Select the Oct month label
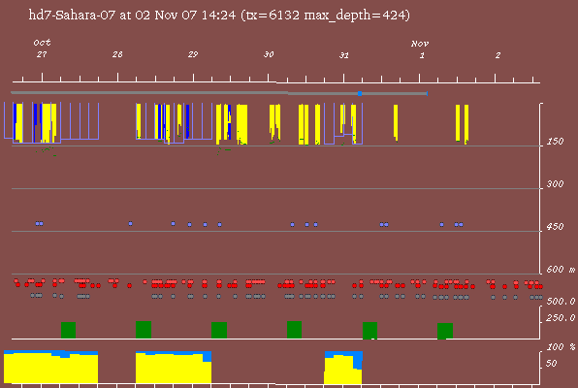Screen dimensions: 578x388 pos(42,43)
